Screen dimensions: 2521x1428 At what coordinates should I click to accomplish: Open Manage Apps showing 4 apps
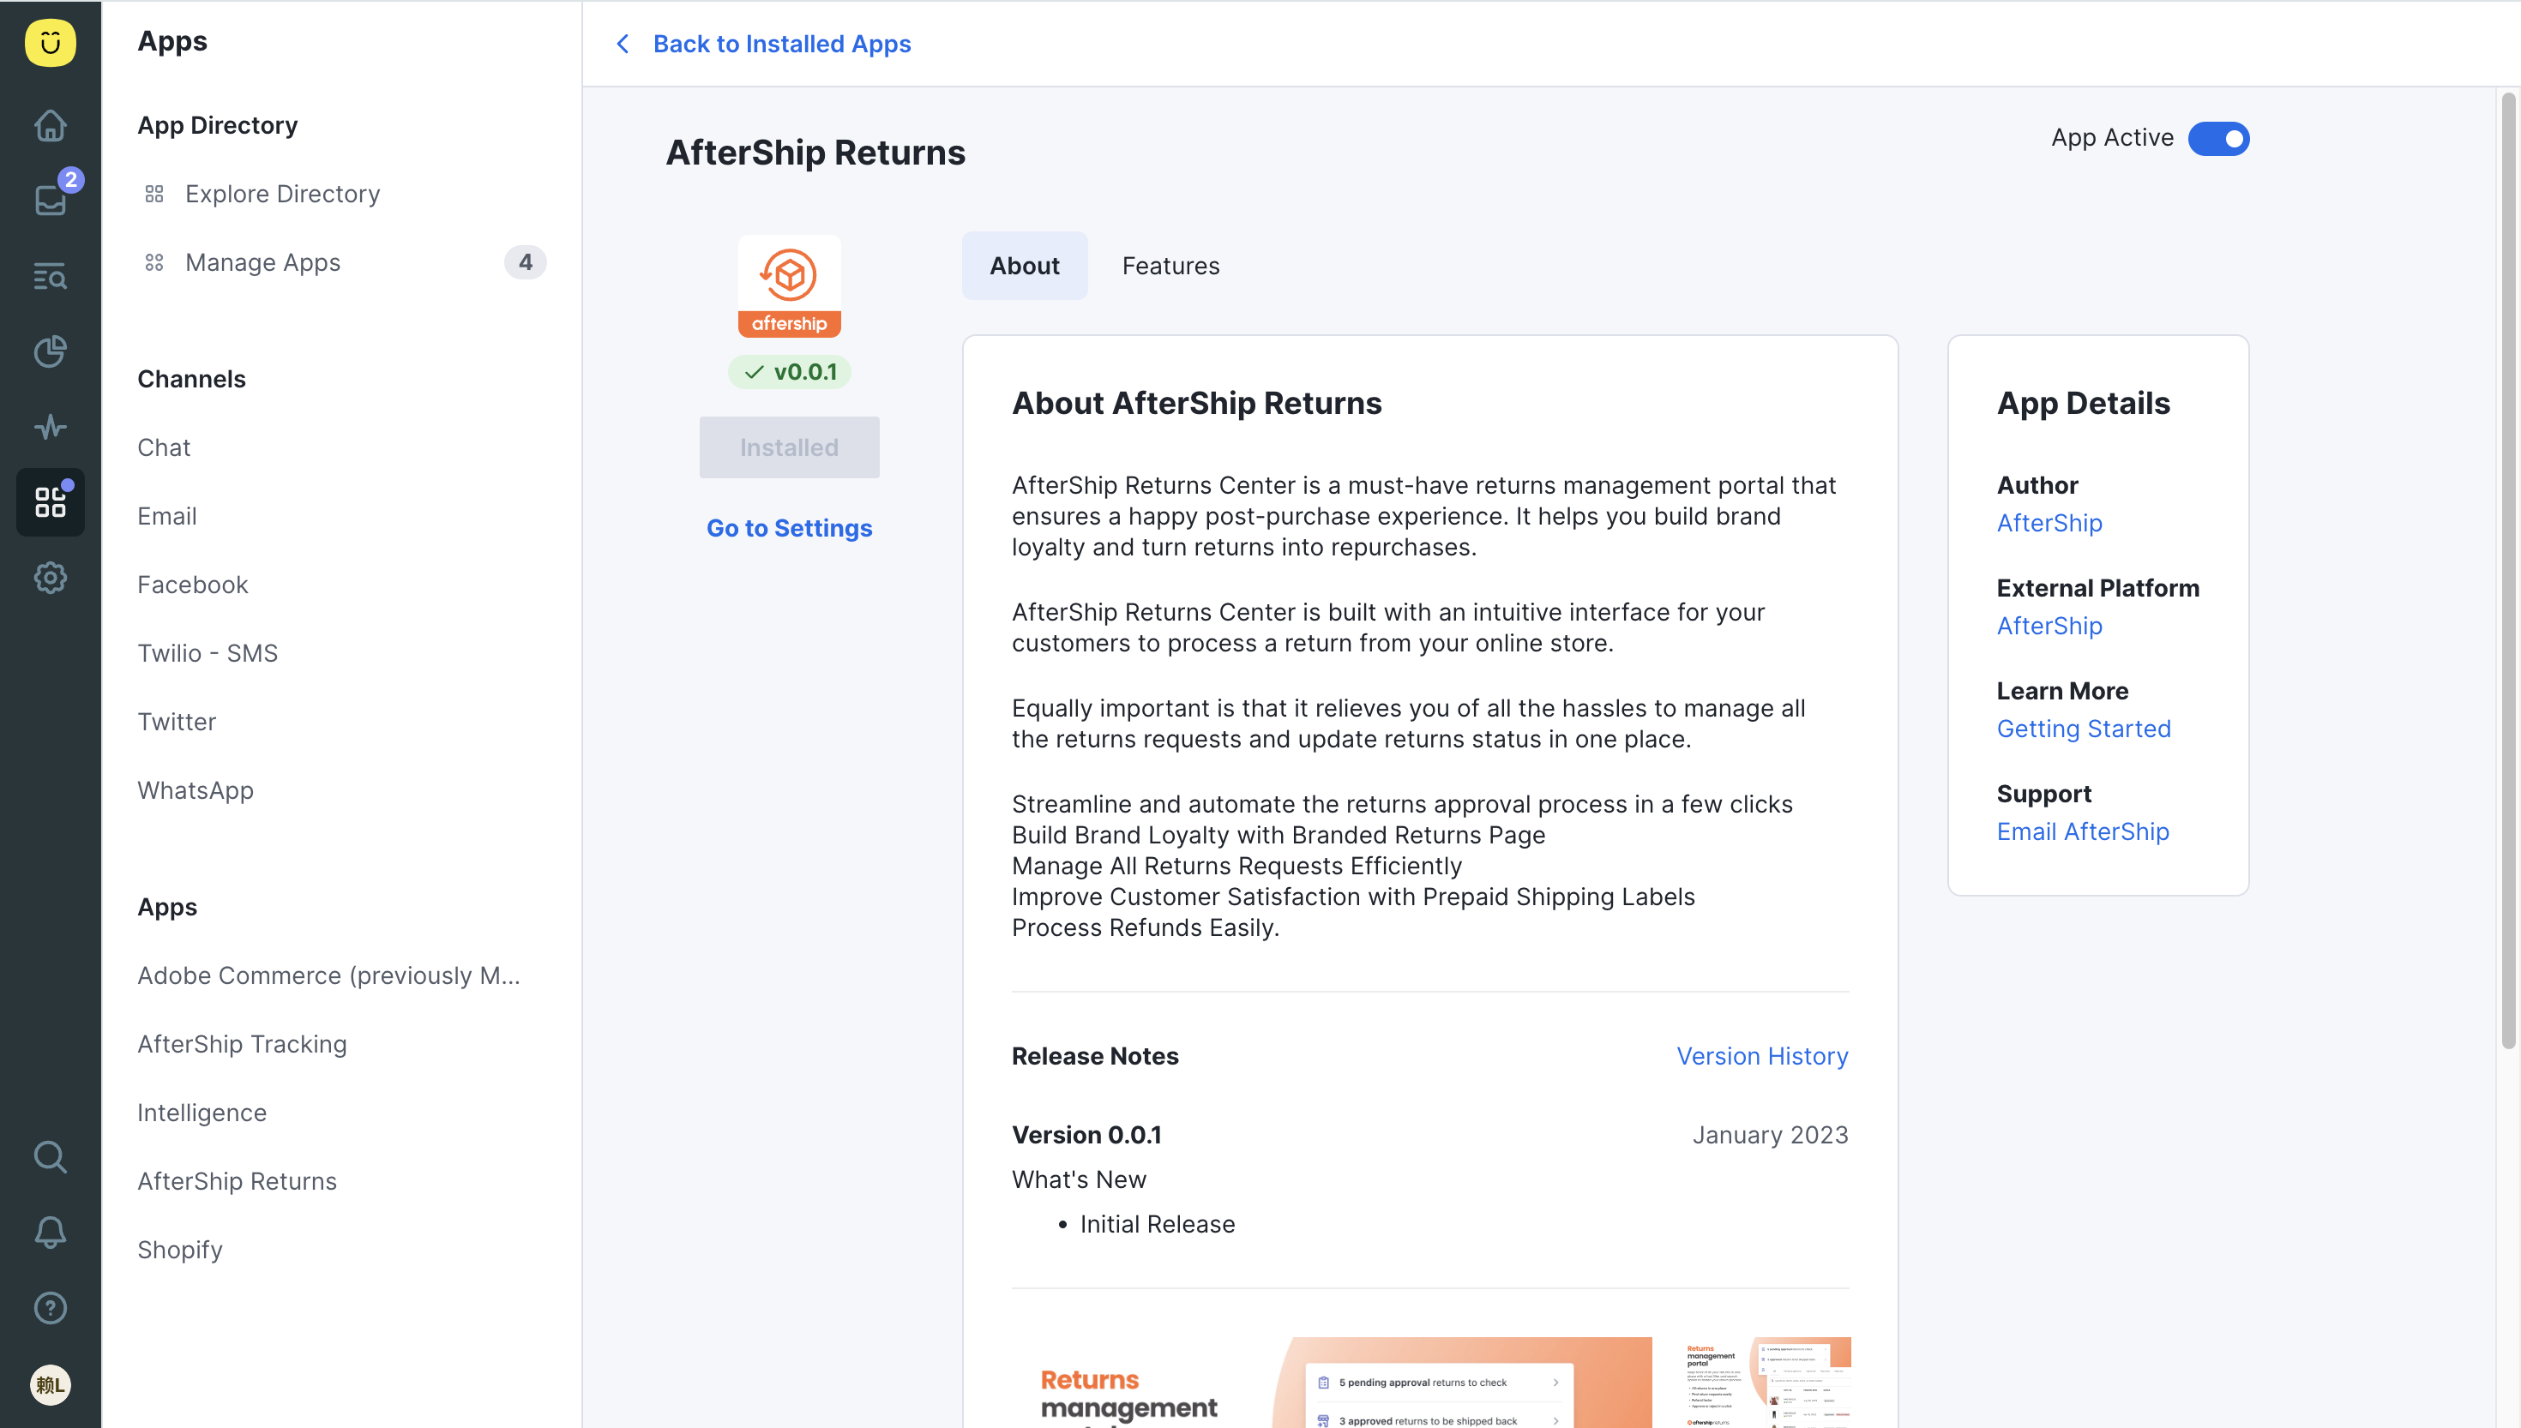click(262, 262)
